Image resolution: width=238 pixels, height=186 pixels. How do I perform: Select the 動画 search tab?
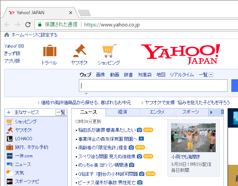point(115,75)
